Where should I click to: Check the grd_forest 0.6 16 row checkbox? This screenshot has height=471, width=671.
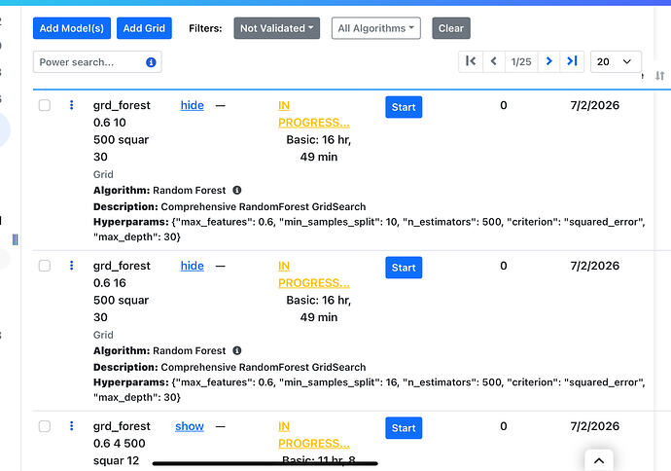coord(45,266)
